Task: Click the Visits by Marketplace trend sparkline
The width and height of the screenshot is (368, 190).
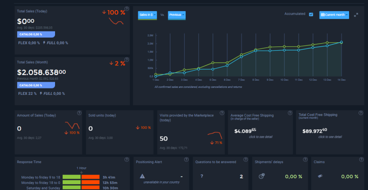Action: [x=215, y=136]
